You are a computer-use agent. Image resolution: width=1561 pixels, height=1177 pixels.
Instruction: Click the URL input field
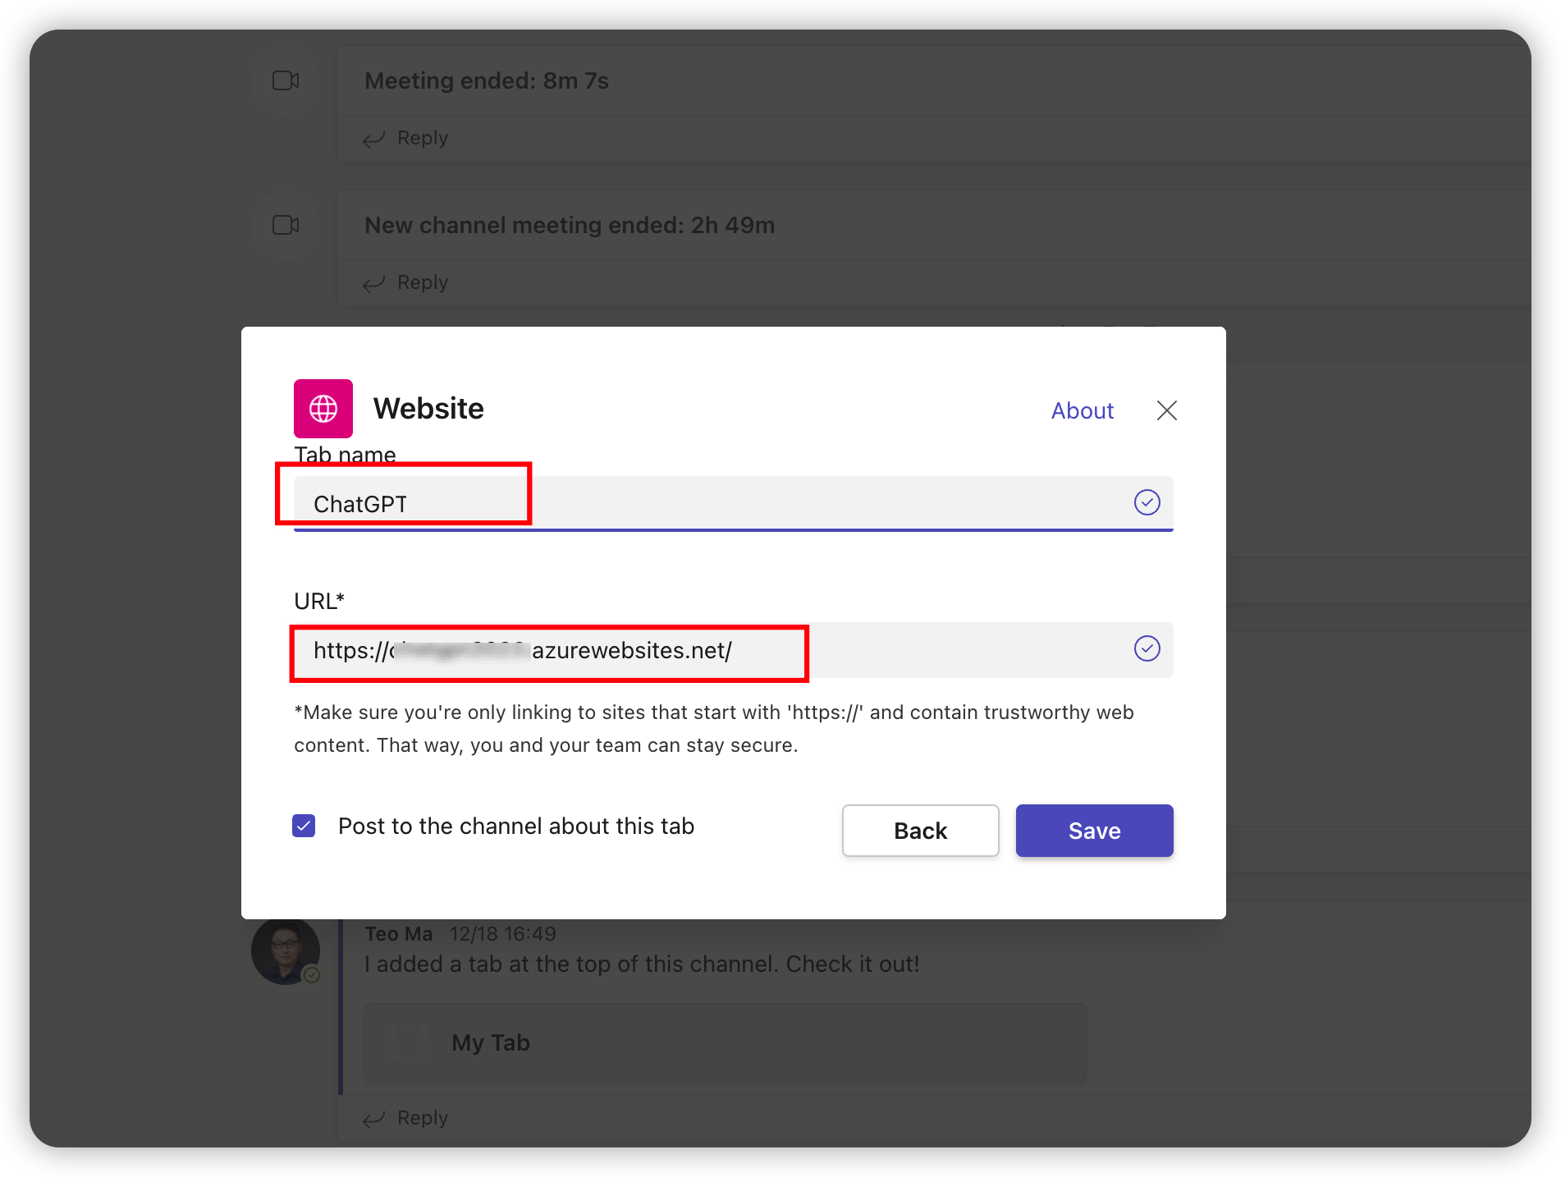[x=733, y=650]
